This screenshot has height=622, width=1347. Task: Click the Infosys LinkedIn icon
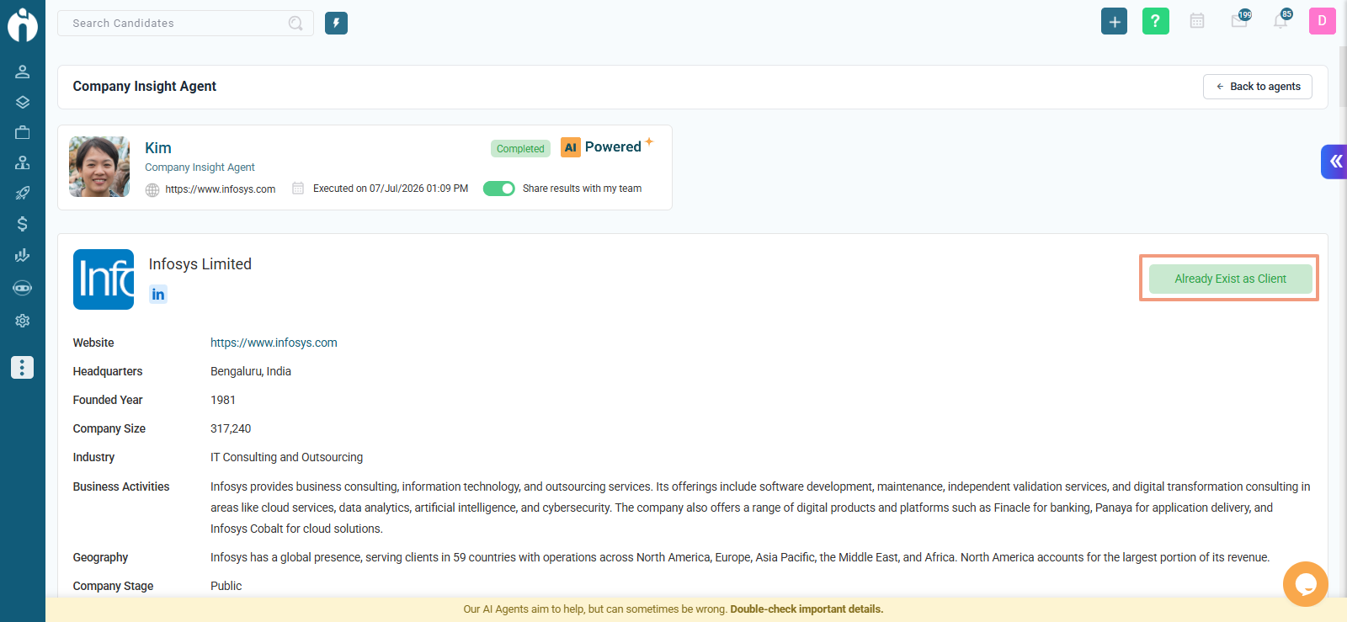coord(158,294)
